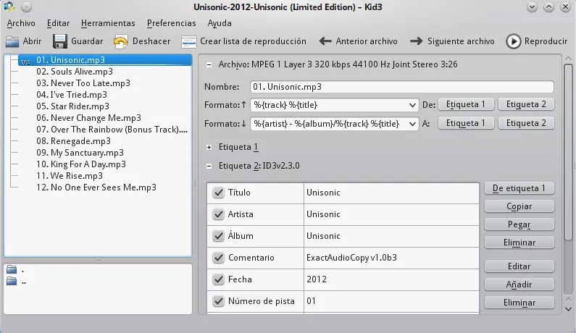Open the Archivo menu

[x=21, y=23]
